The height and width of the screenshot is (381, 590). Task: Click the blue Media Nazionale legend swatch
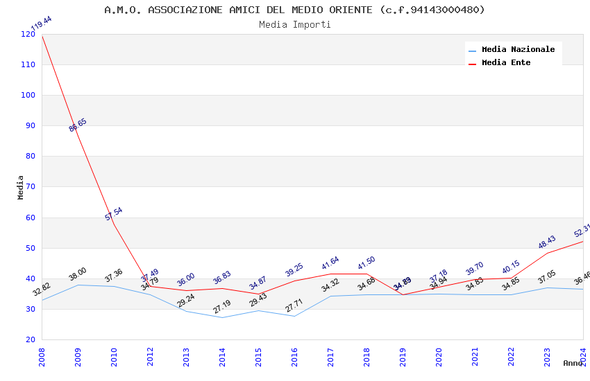click(x=472, y=51)
